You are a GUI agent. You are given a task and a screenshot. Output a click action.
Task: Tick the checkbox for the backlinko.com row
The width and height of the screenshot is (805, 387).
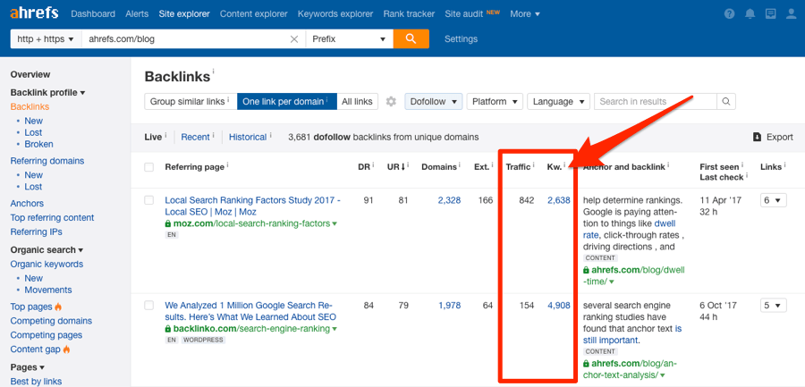tap(148, 306)
